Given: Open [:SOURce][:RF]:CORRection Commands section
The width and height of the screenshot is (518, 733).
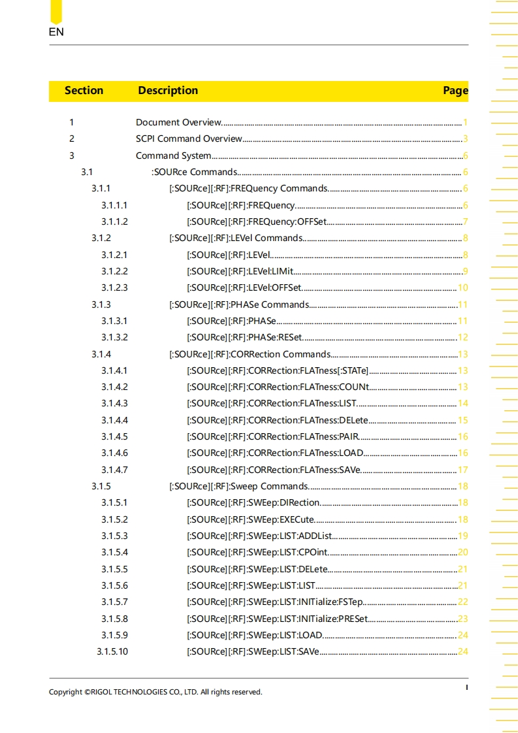Looking at the screenshot, I should click(x=250, y=354).
